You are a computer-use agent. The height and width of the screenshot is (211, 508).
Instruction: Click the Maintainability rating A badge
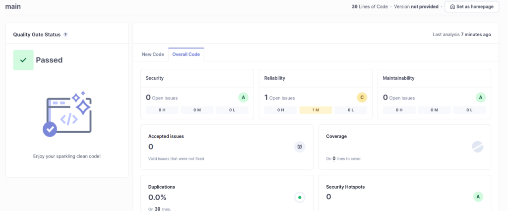coord(480,98)
